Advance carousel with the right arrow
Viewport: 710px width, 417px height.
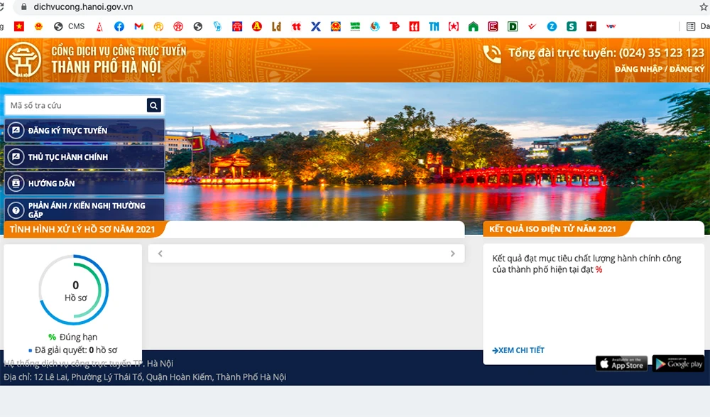[x=453, y=254]
